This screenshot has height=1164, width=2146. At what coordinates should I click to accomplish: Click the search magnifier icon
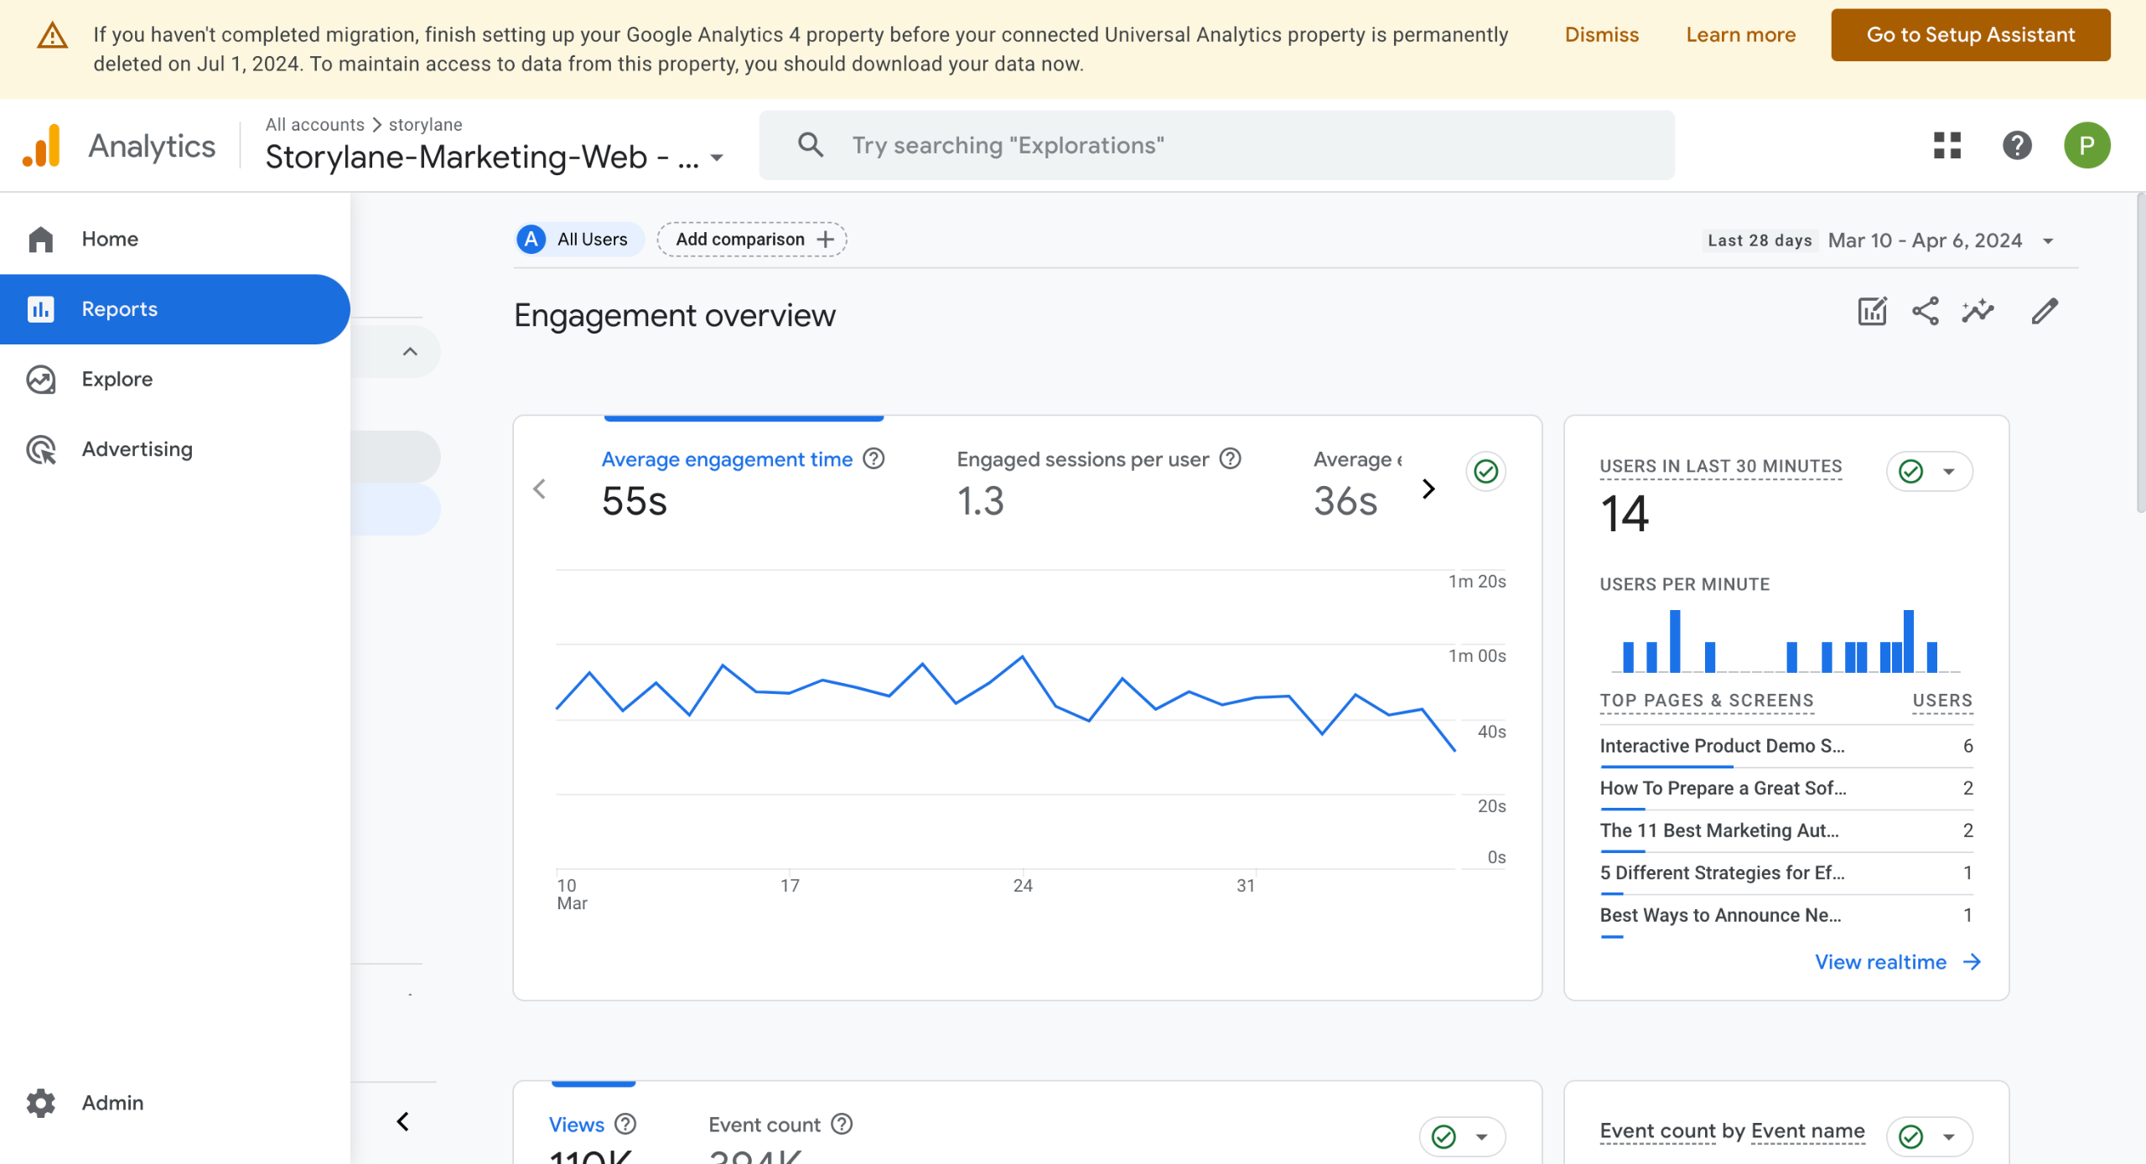pos(810,145)
